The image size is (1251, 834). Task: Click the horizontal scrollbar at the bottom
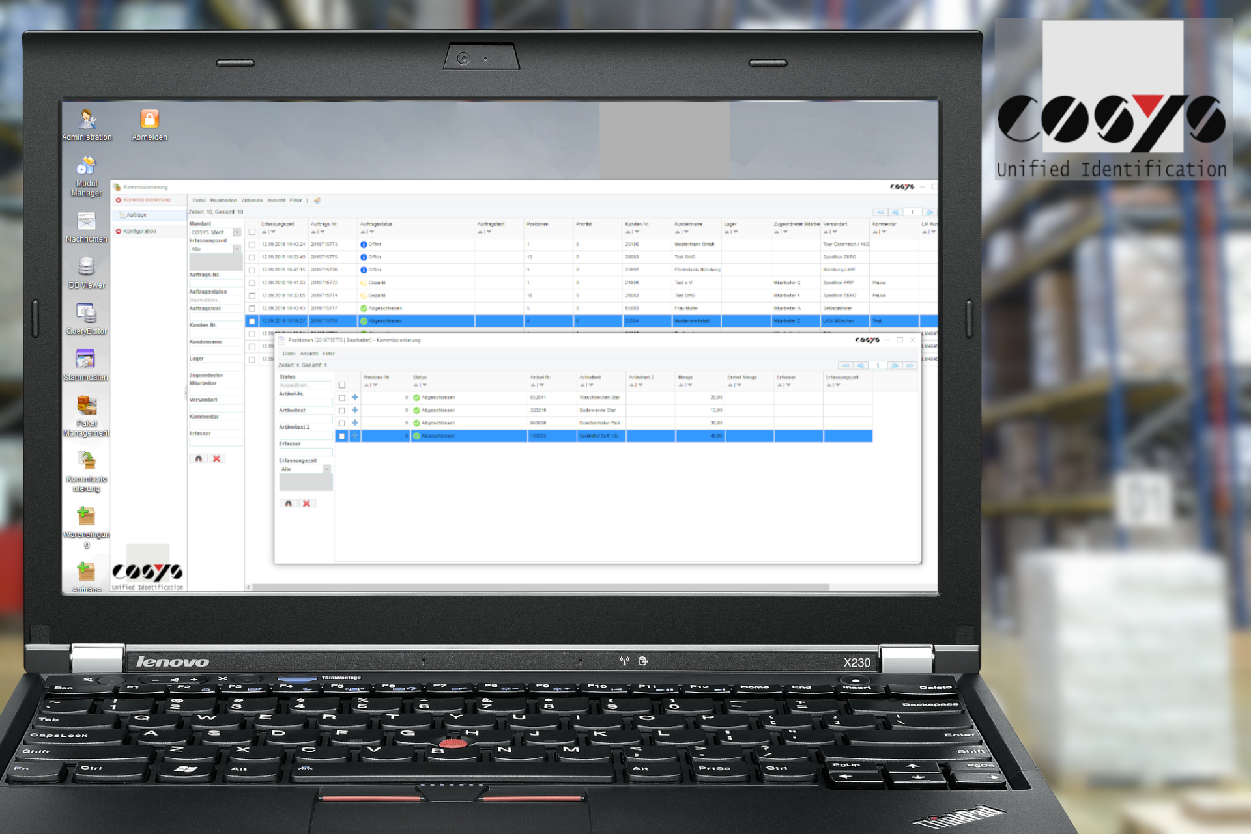click(541, 587)
